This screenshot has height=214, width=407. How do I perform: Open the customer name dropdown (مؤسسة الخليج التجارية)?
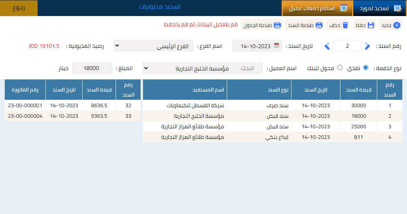(x=188, y=68)
